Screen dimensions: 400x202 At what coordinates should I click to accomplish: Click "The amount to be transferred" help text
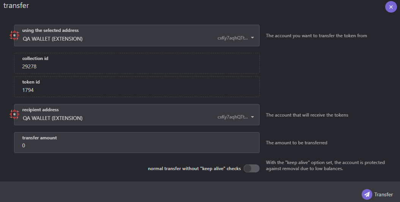tap(296, 143)
